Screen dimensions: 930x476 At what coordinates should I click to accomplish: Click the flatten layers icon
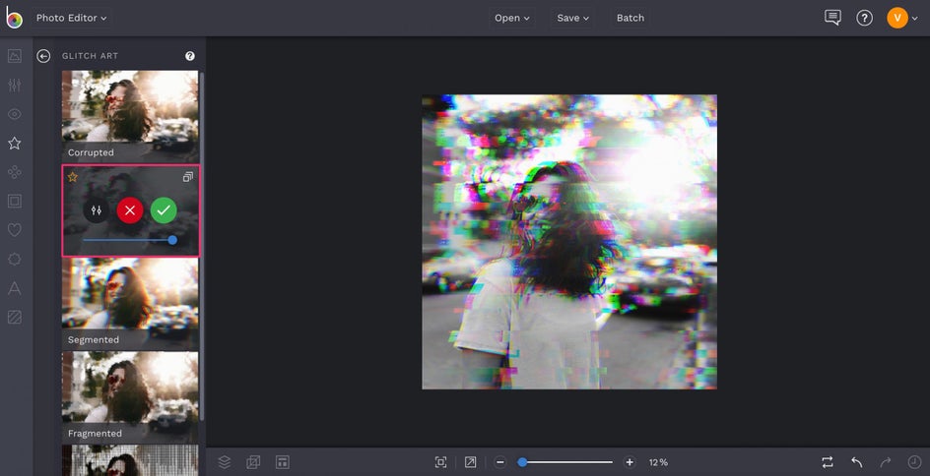253,462
